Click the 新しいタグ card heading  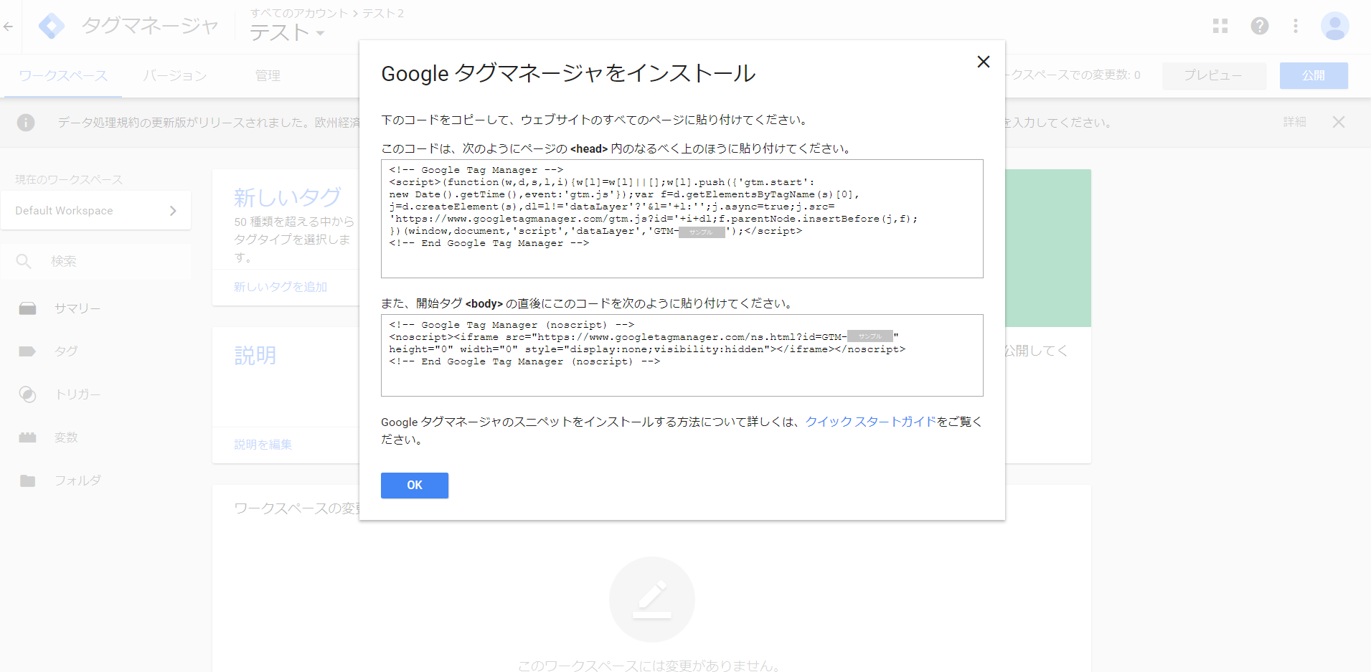coord(288,197)
